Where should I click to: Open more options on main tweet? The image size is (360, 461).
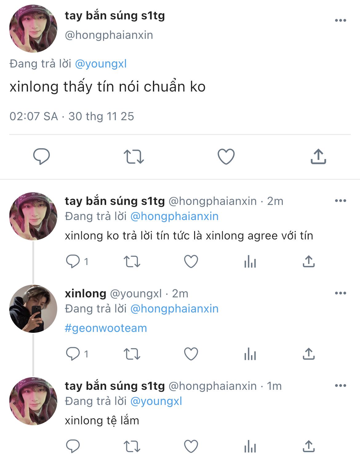(x=340, y=20)
